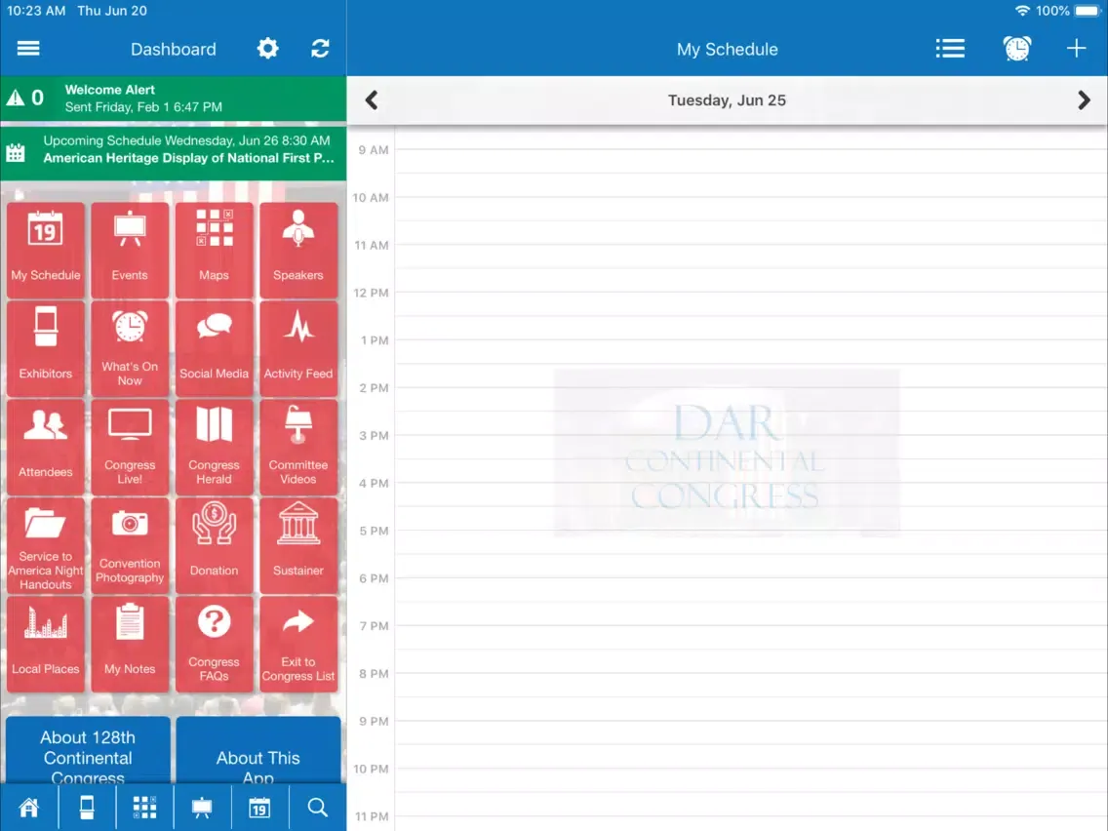Open the hamburger menu in Dashboard header
The height and width of the screenshot is (831, 1108).
(x=28, y=49)
